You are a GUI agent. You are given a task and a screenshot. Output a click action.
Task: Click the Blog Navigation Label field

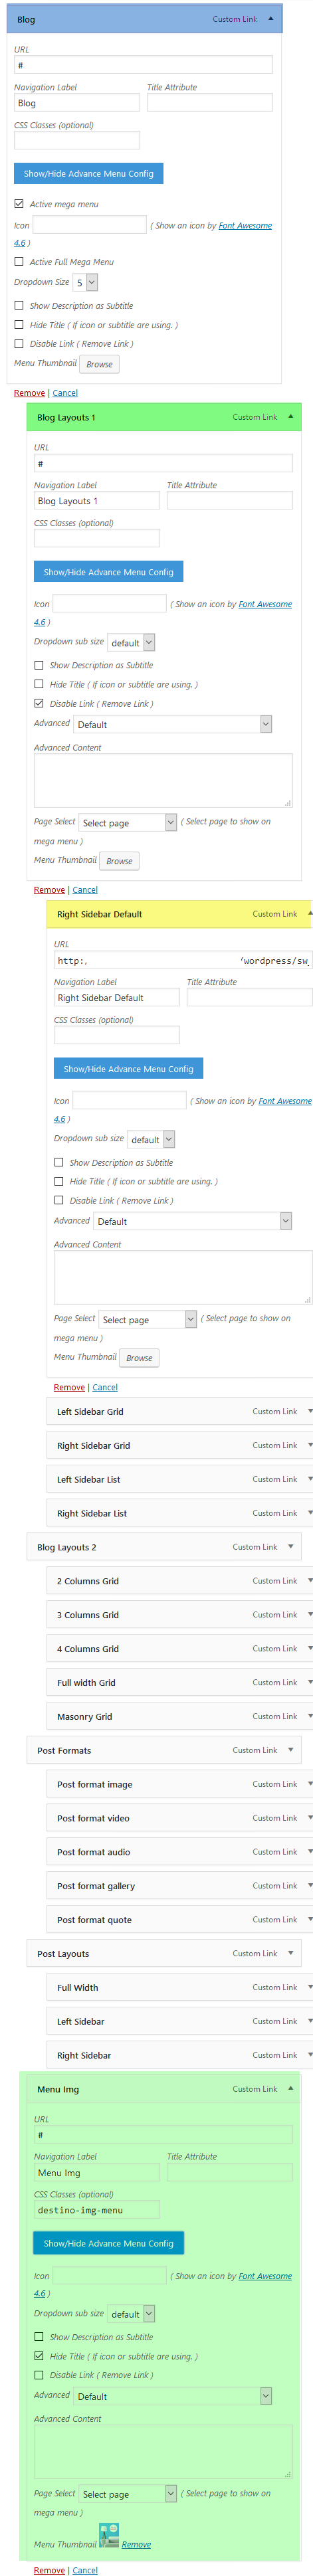pos(77,102)
